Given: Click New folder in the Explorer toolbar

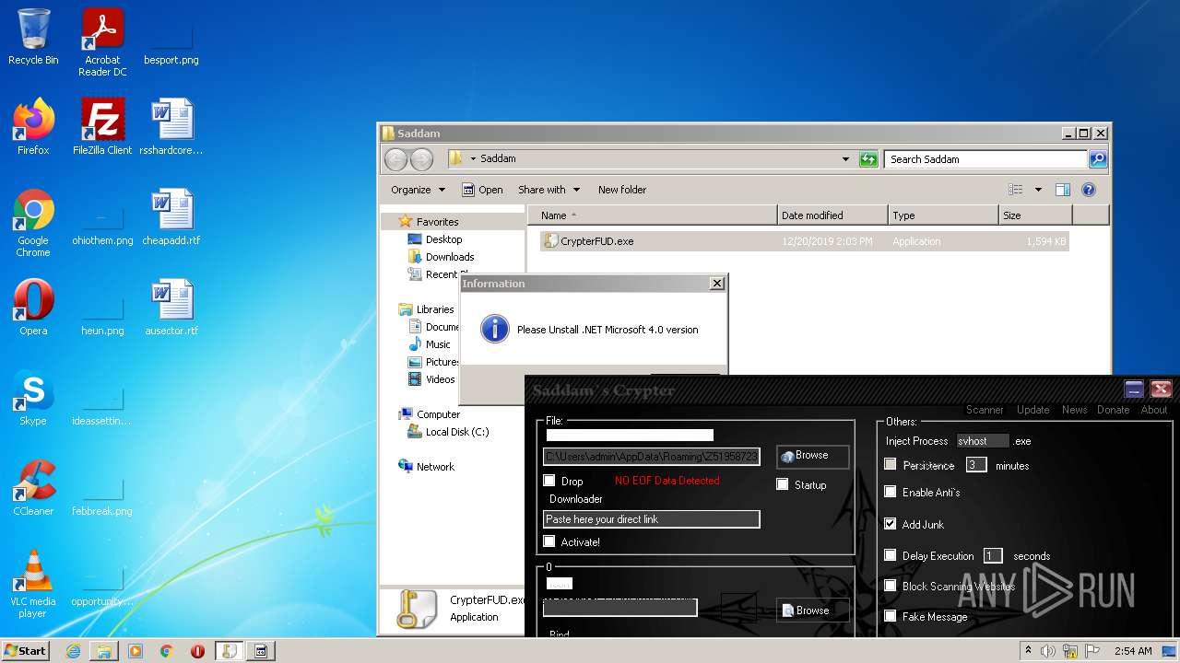Looking at the screenshot, I should [622, 190].
